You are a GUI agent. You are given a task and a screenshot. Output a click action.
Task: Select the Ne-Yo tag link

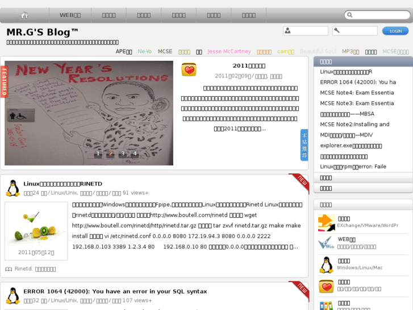[145, 51]
